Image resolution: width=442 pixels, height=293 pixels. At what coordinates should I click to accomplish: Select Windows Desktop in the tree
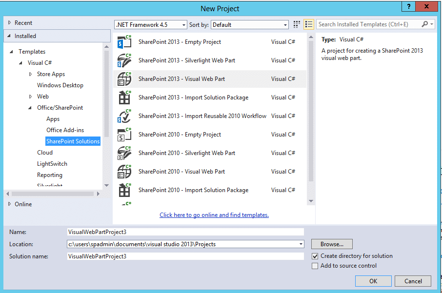pos(60,85)
